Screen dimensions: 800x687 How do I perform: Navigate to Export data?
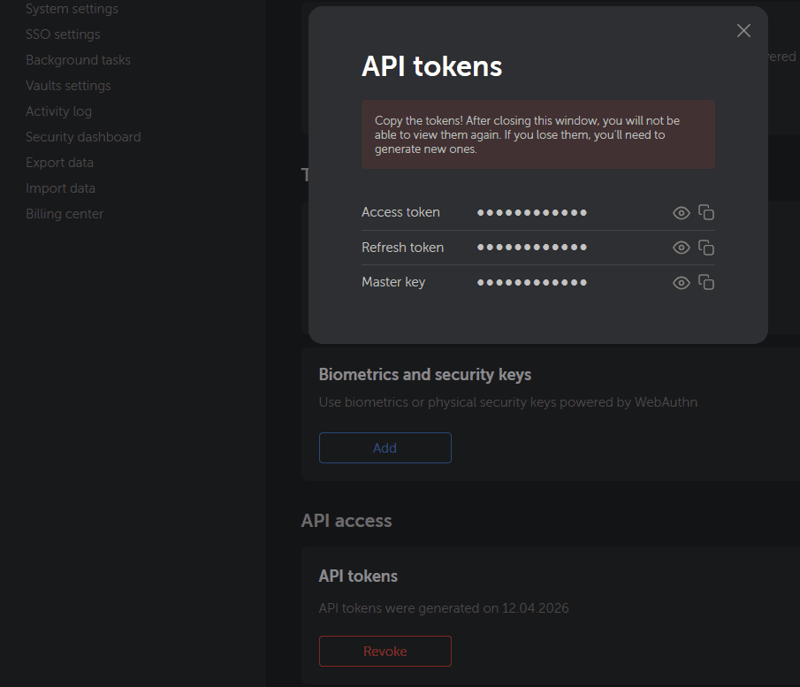coord(59,163)
